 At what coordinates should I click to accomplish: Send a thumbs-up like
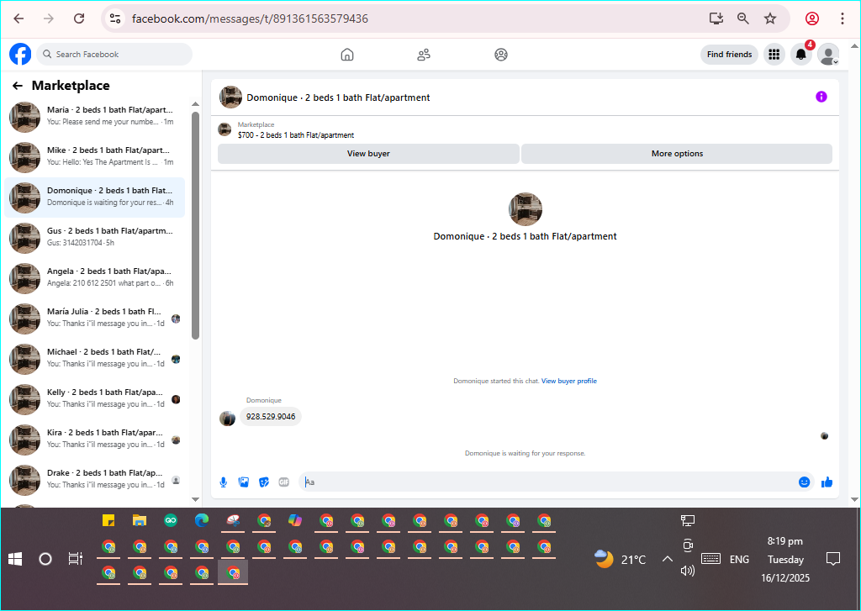827,482
